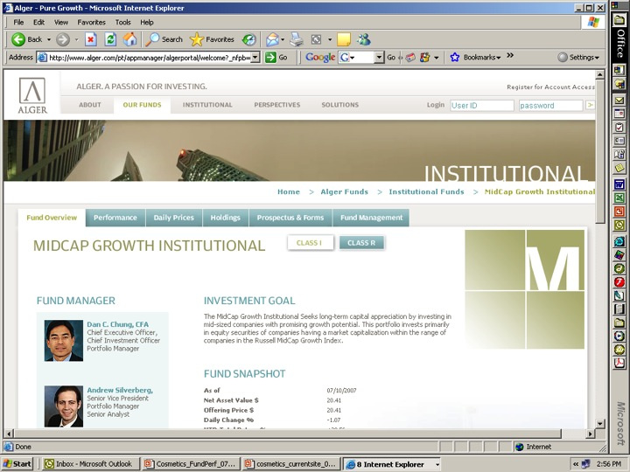Switch to the Performance tab

(x=115, y=218)
